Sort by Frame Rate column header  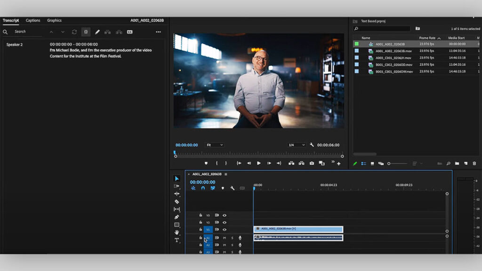pos(427,38)
